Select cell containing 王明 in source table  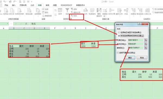pyautogui.click(x=14, y=49)
